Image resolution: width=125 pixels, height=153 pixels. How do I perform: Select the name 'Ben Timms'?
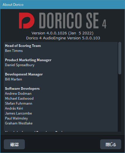(x=14, y=51)
